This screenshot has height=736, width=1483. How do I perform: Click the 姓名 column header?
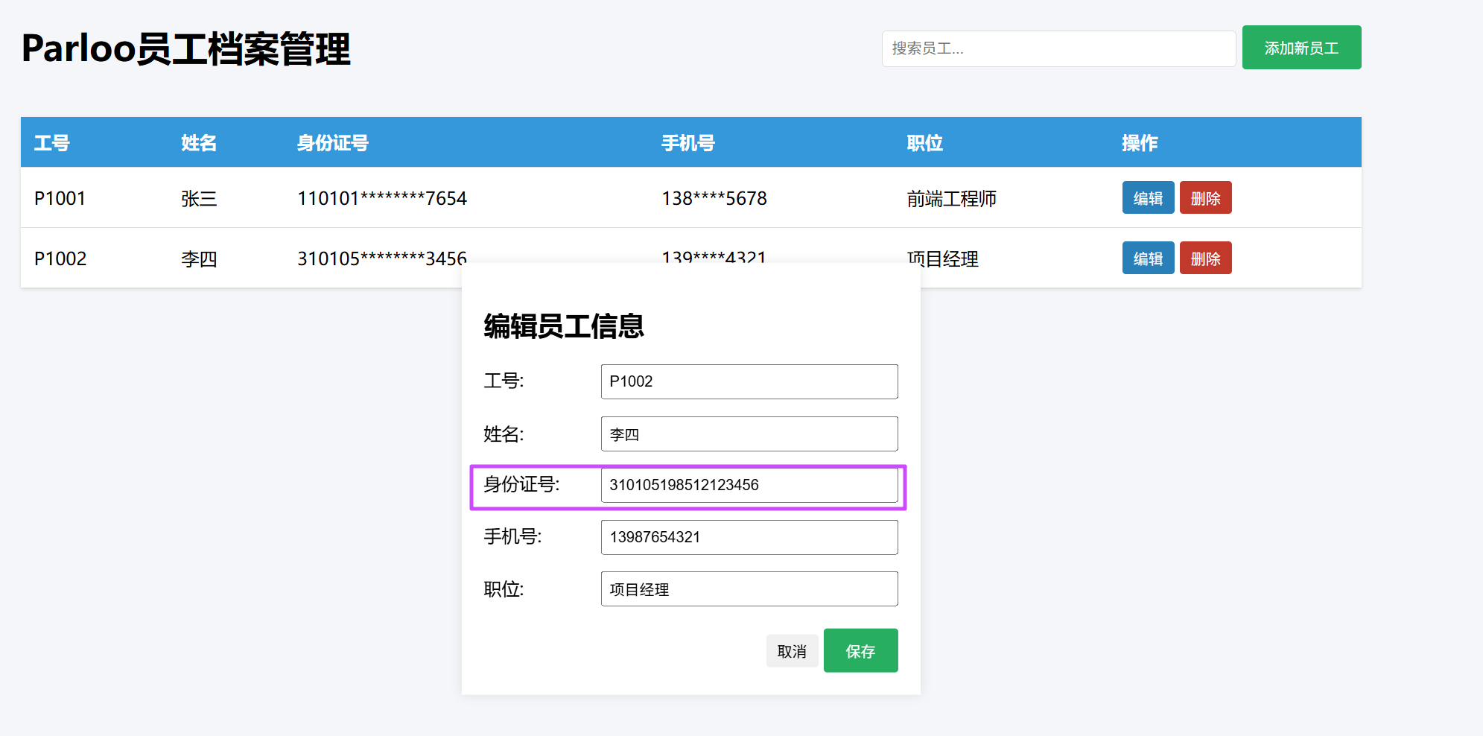click(199, 143)
